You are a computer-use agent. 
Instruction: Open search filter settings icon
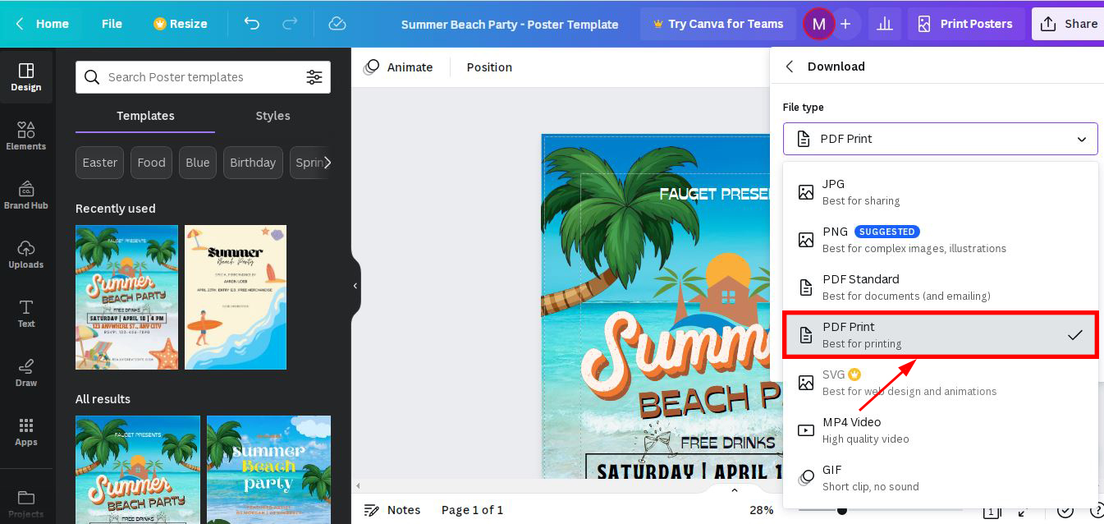point(314,77)
